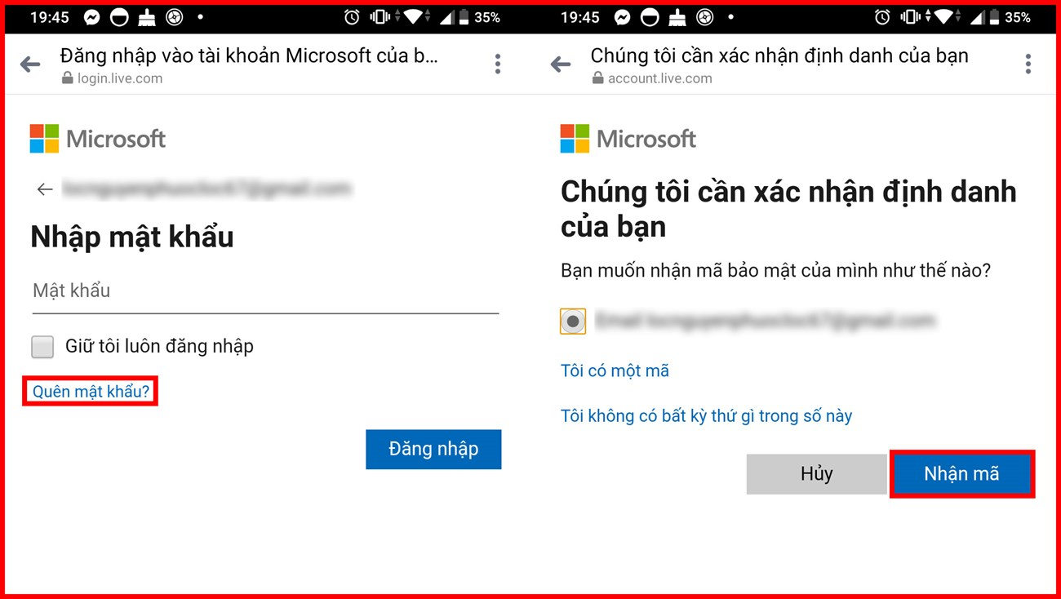The height and width of the screenshot is (599, 1061).
Task: Click the "Đăng nhập" button
Action: (433, 449)
